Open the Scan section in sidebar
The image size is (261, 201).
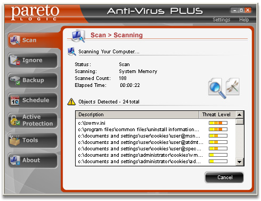point(34,40)
